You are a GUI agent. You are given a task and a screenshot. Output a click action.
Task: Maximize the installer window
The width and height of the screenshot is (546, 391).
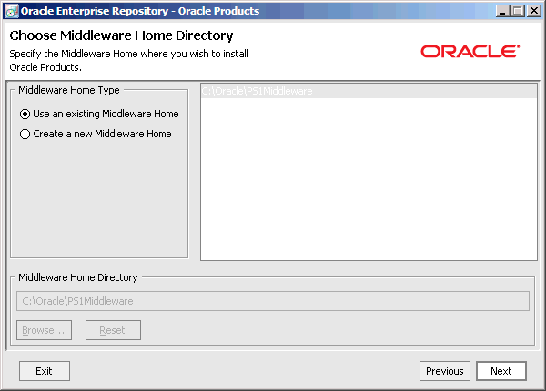[x=518, y=11]
